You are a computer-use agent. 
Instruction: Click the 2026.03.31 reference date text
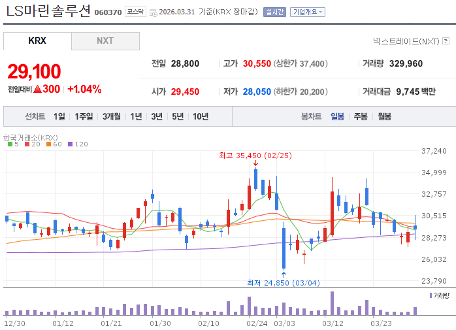click(x=177, y=12)
